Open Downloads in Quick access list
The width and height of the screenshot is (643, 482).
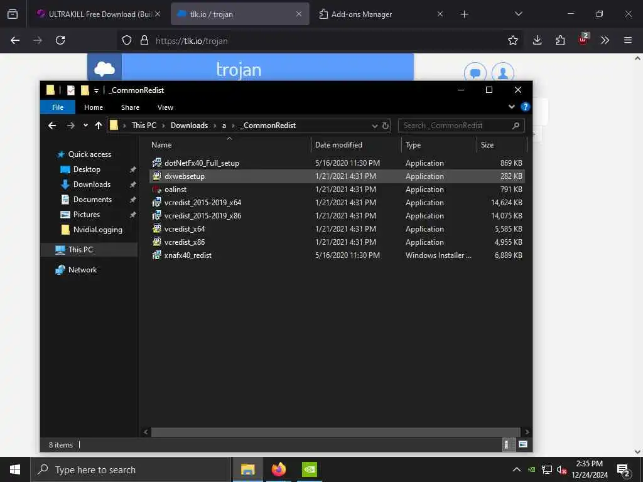tap(92, 185)
